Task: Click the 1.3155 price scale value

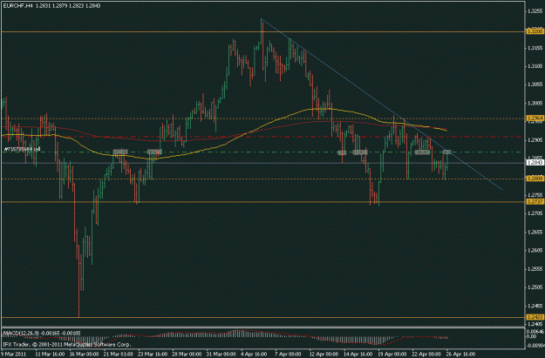Action: [x=535, y=48]
